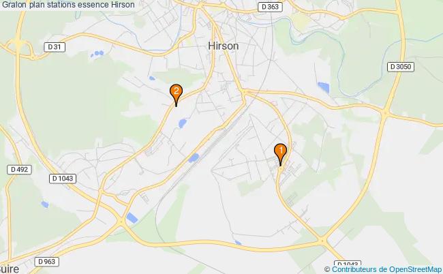Click the partially hidden D 1043 shield at bottom
The width and height of the screenshot is (443, 274).
click(348, 264)
